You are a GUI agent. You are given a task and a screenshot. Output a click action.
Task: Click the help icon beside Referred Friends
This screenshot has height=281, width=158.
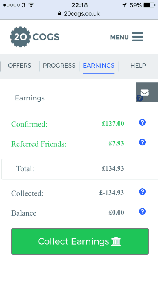(x=142, y=142)
